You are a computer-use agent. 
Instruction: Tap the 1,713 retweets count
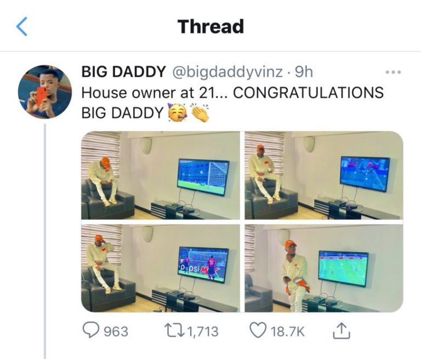point(203,332)
